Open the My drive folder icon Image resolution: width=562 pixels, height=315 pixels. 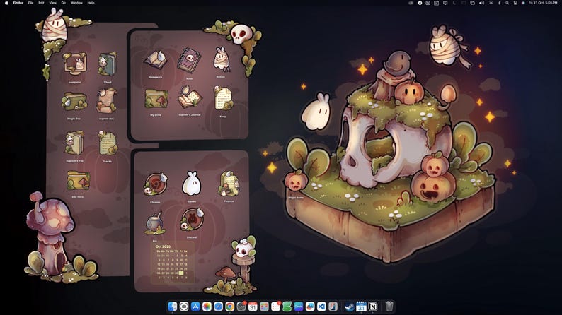(x=156, y=99)
